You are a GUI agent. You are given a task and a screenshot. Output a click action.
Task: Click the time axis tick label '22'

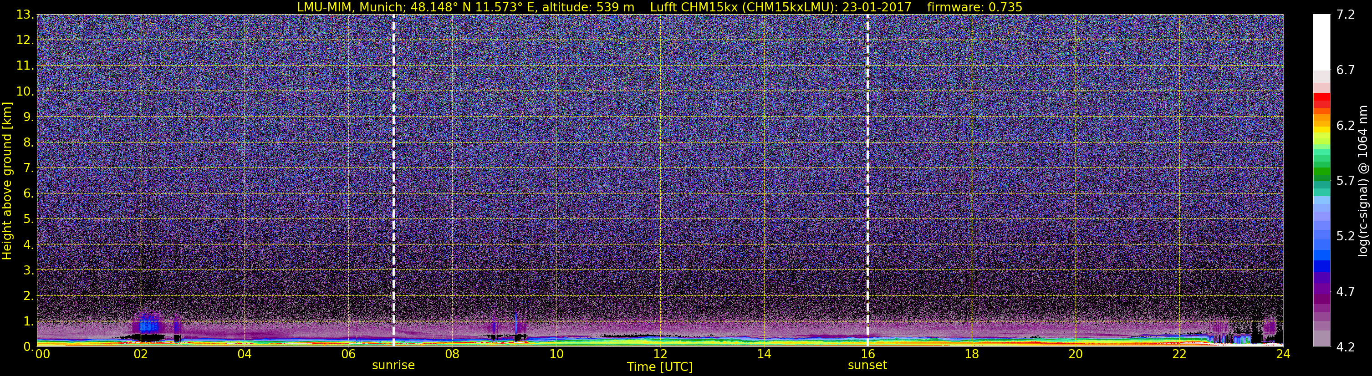[x=1179, y=355]
